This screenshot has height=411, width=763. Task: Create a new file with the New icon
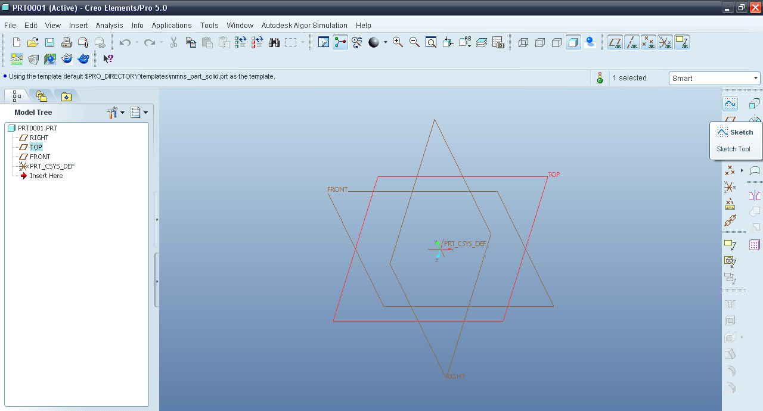tap(17, 42)
